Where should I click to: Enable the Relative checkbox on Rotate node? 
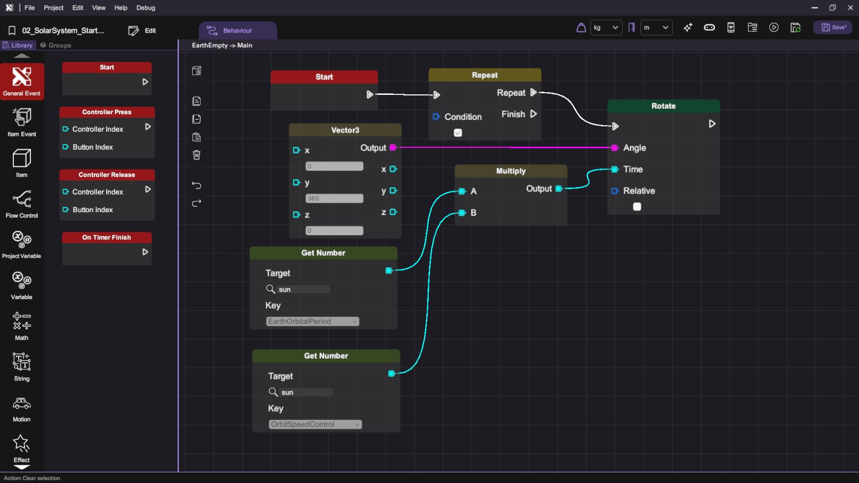(x=637, y=207)
